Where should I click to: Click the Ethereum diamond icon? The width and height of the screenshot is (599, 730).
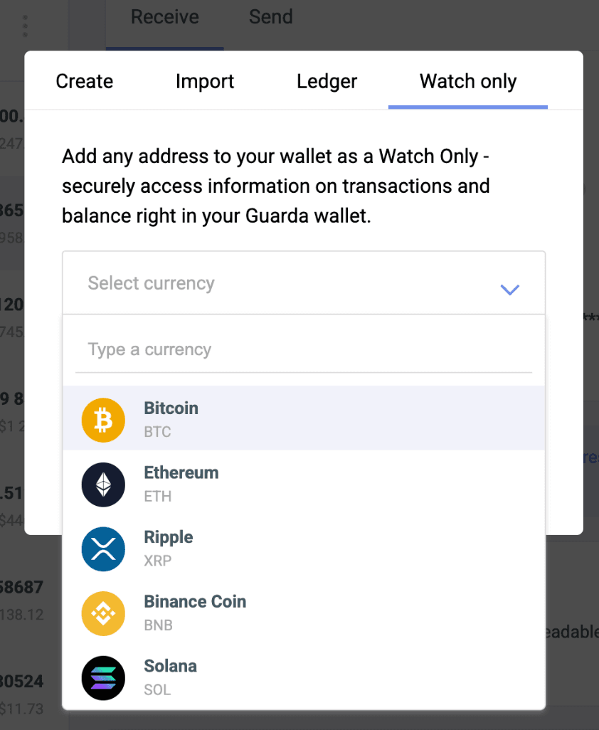click(103, 485)
